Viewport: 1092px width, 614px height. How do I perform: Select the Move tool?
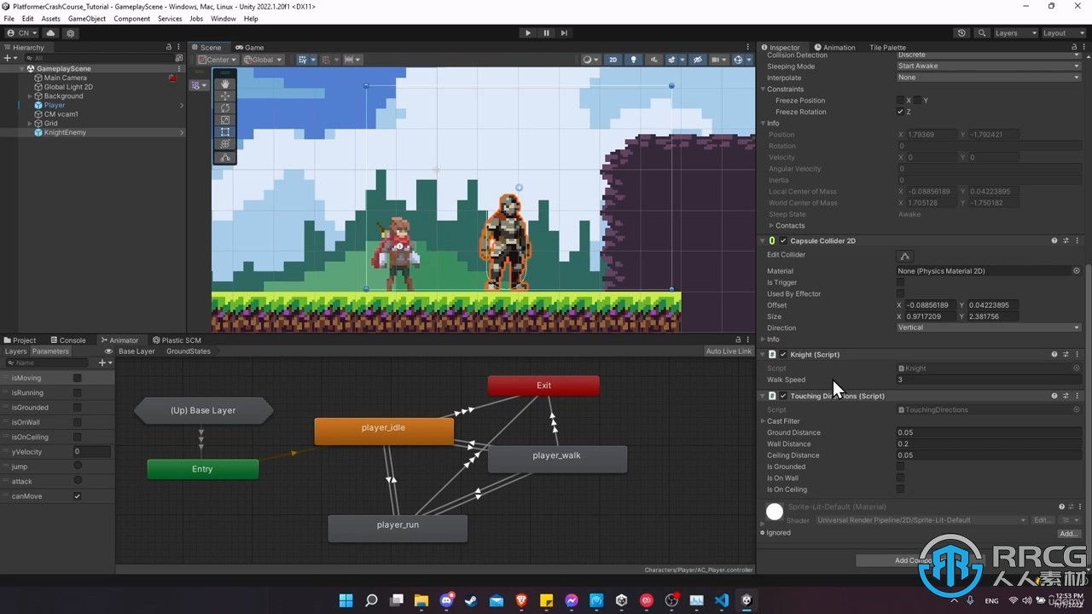point(225,96)
